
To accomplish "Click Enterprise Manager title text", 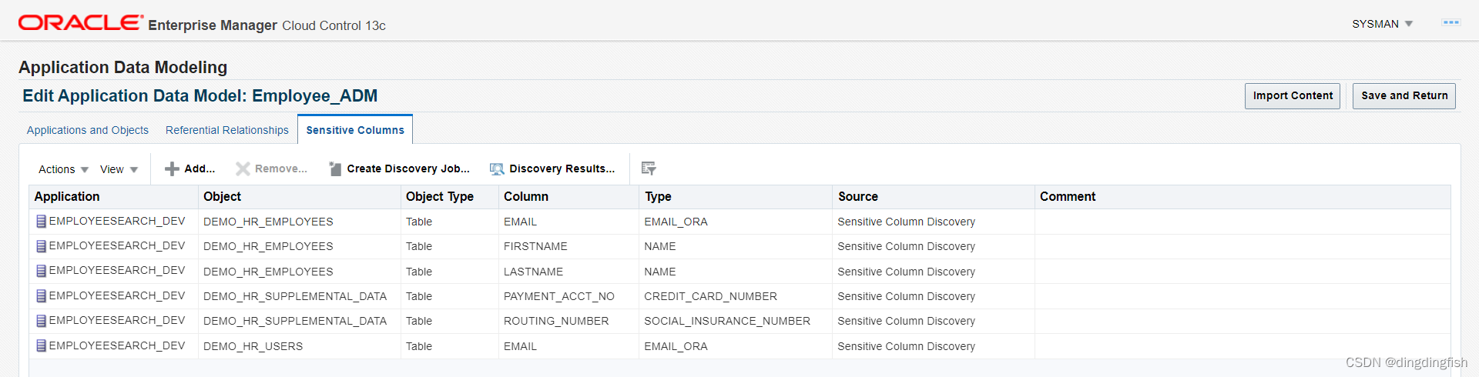I will coord(213,25).
